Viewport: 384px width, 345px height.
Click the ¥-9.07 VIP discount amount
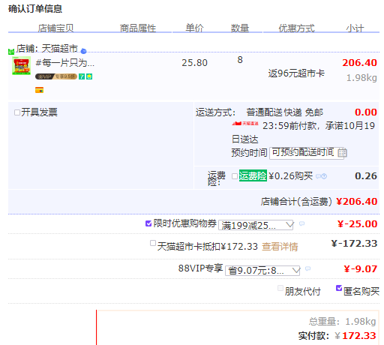point(361,269)
